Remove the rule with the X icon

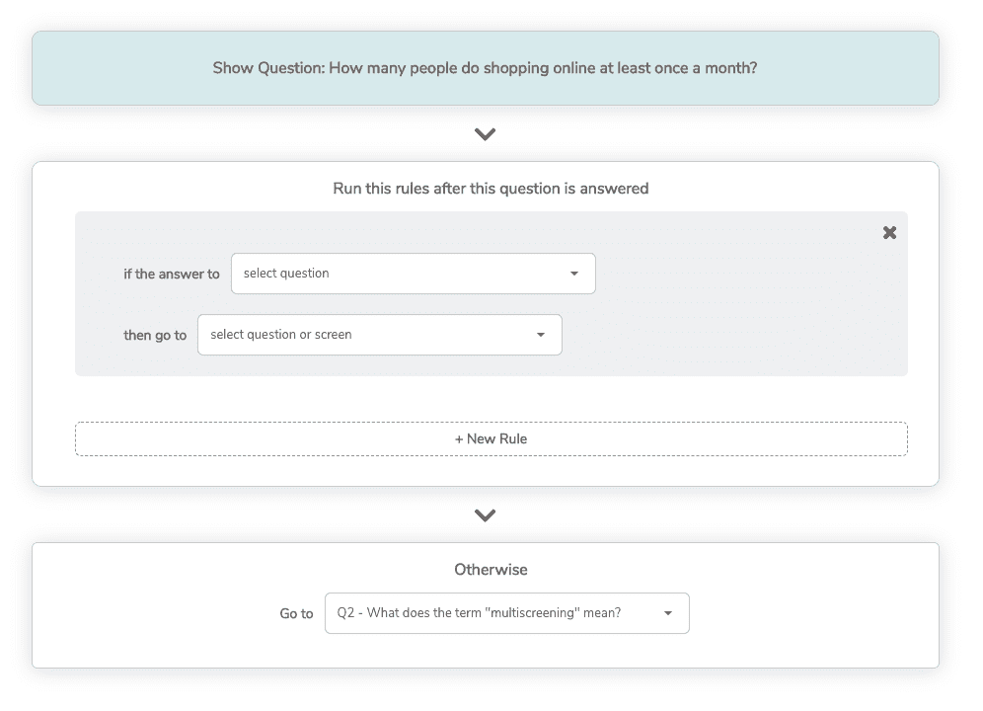(x=889, y=233)
